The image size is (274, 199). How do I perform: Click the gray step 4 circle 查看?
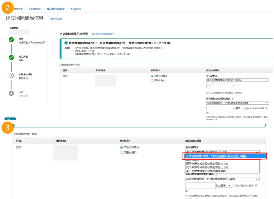[11, 93]
